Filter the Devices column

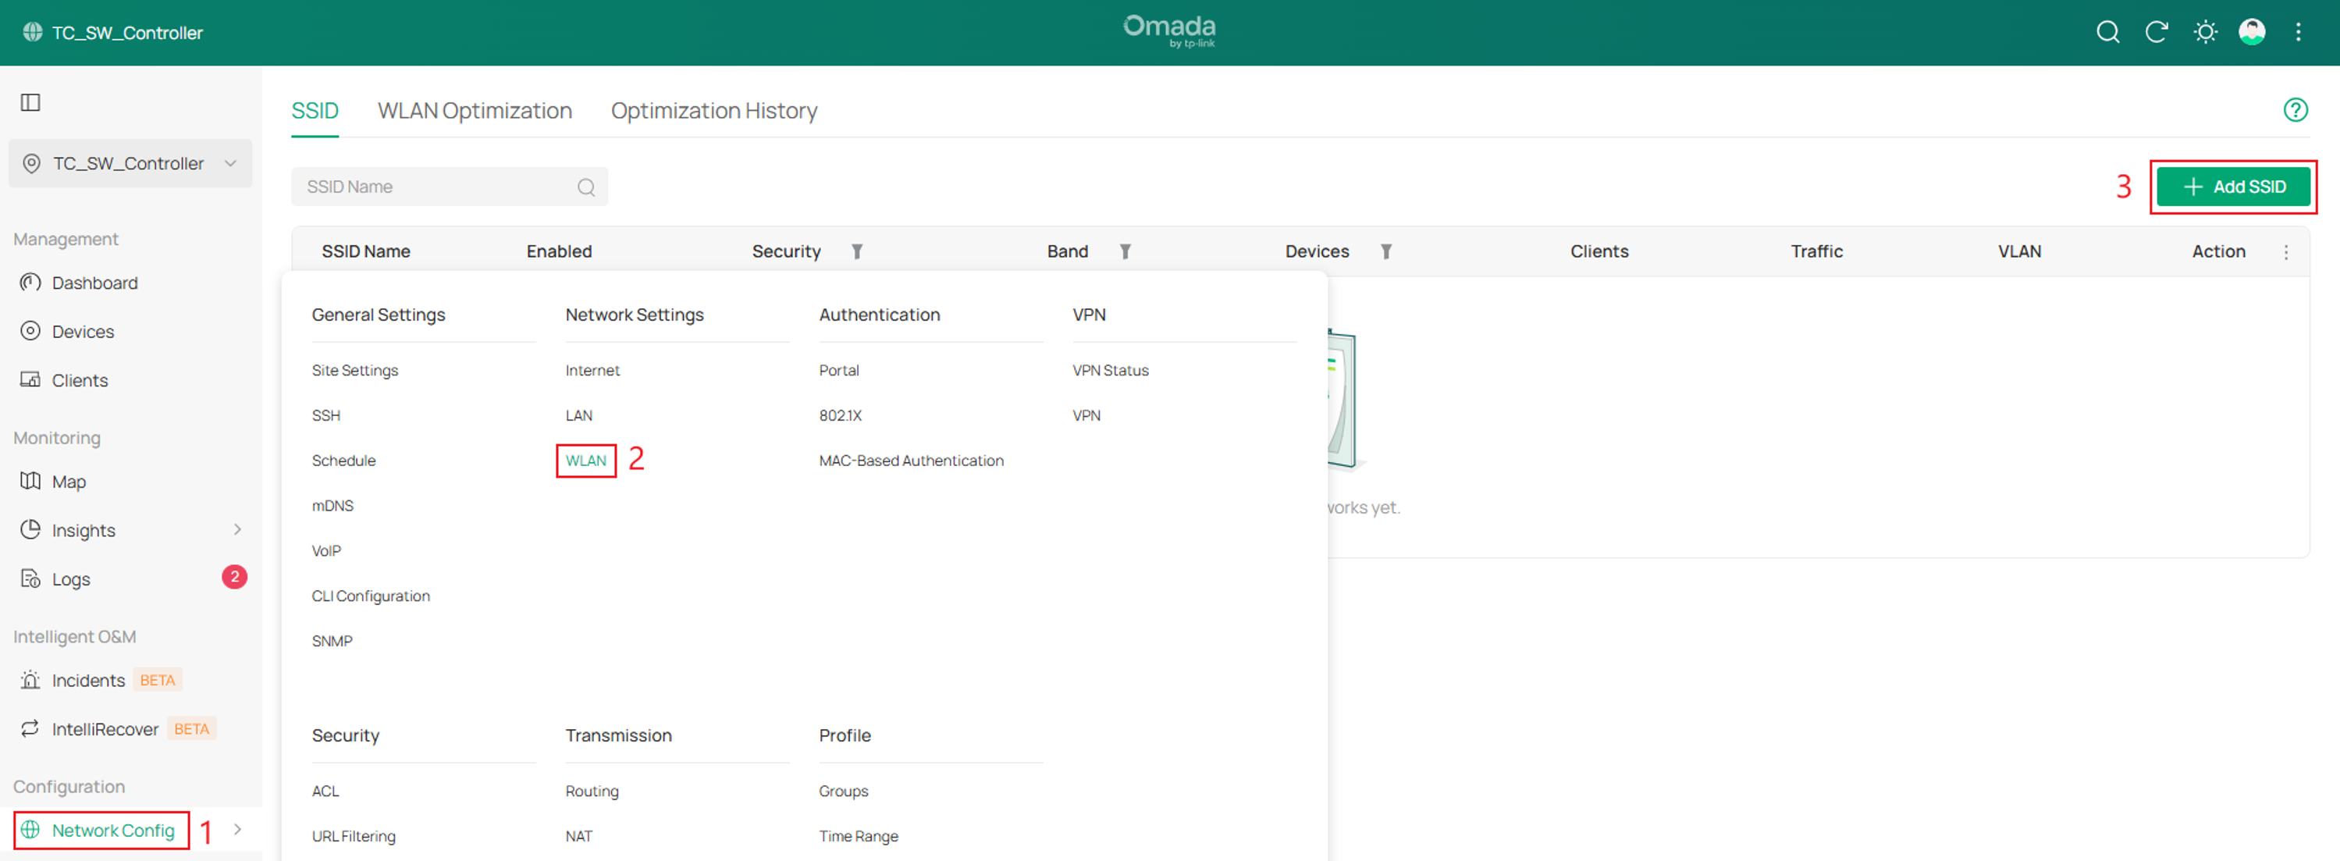point(1386,251)
